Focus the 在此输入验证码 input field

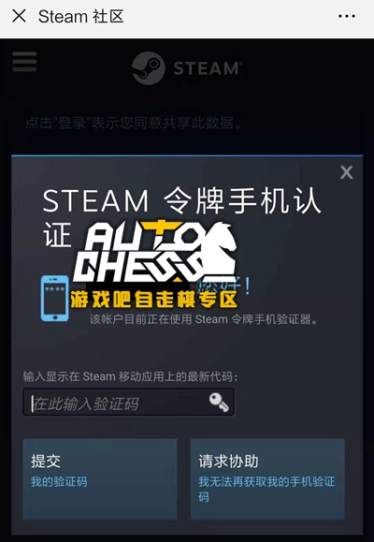tap(128, 402)
